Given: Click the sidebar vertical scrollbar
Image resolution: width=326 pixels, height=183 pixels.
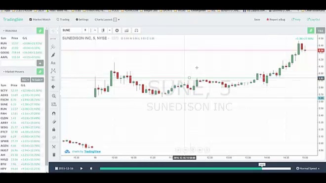Looking at the screenshot, I should tap(47, 98).
